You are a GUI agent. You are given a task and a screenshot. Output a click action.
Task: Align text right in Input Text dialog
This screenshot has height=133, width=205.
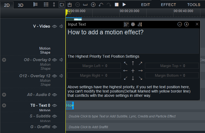pyautogui.click(x=140, y=24)
